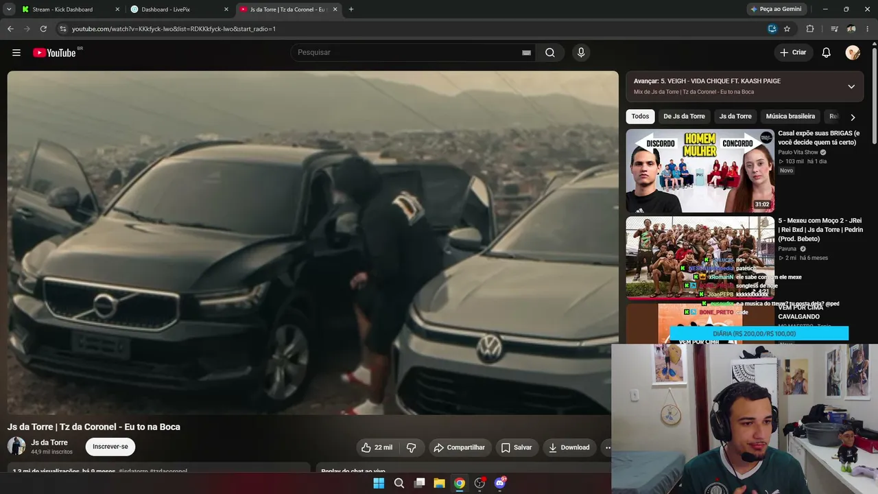878x494 pixels.
Task: Open the Js da Torre channel avatar
Action: point(16,447)
